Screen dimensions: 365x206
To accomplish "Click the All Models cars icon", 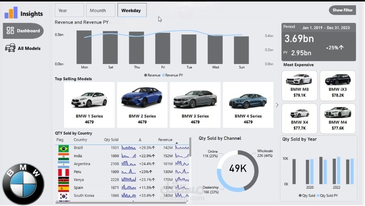I will 10,48.
